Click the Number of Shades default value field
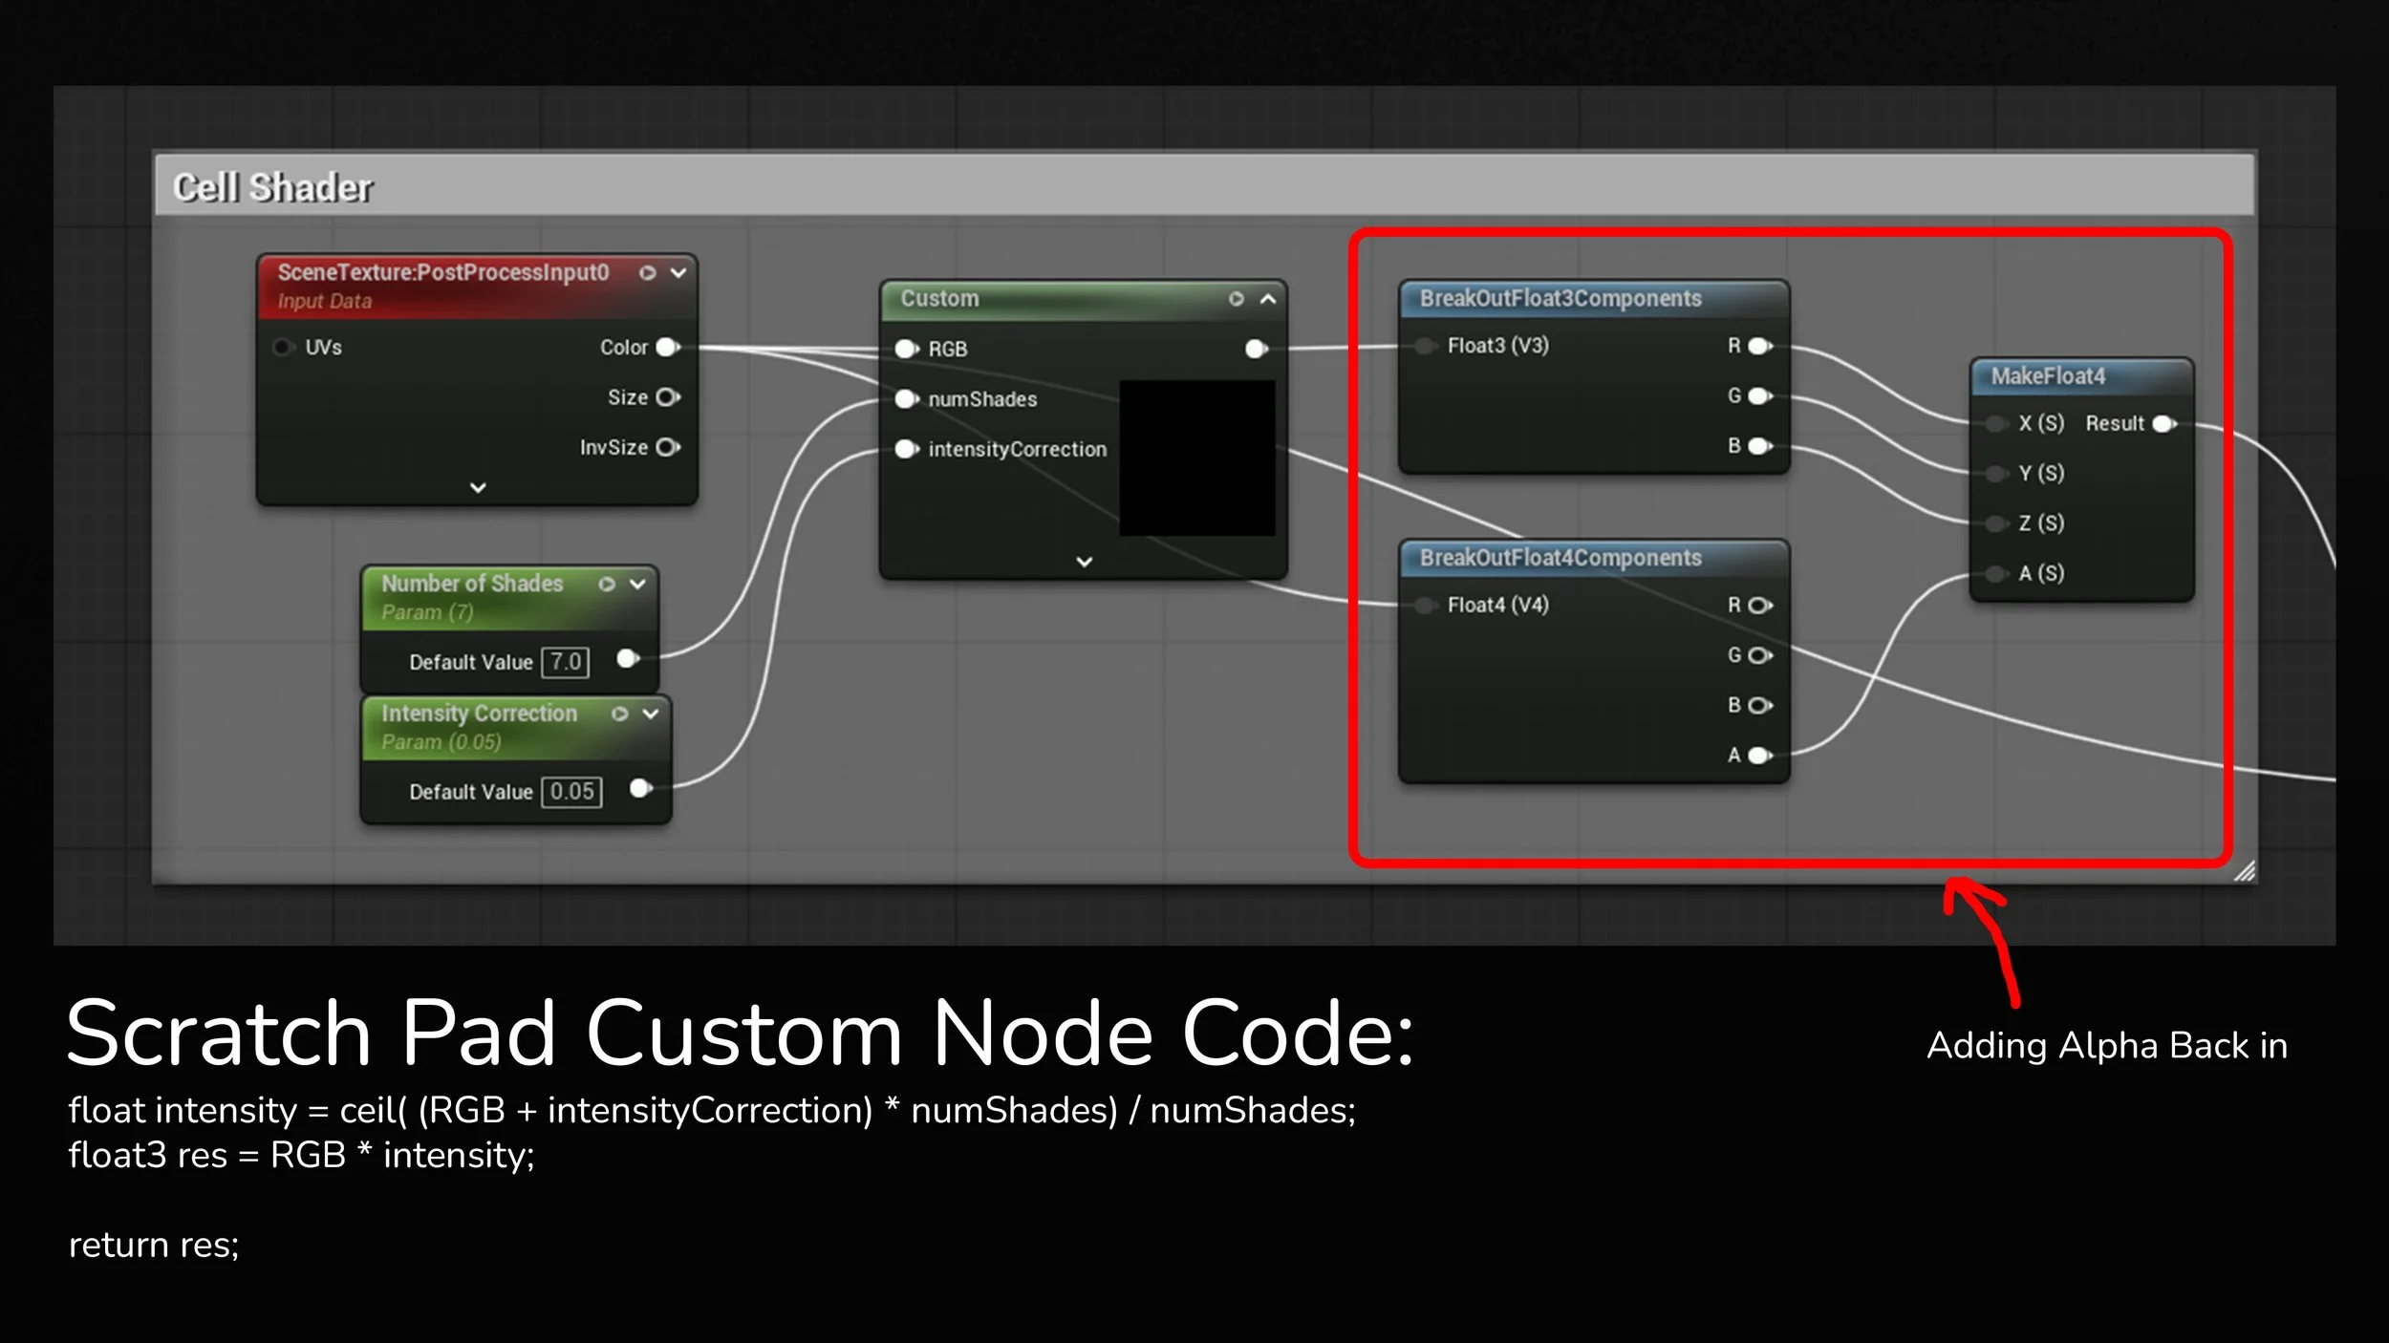This screenshot has height=1343, width=2389. pos(566,662)
